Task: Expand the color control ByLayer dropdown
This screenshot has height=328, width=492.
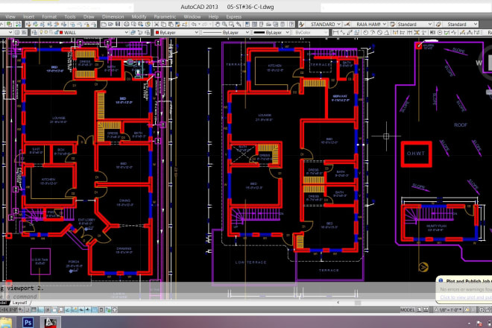Action: click(196, 32)
